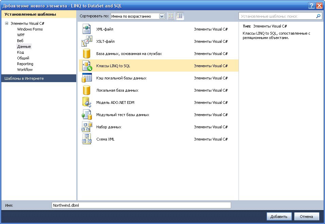Select the XSLT-файл label
This screenshot has height=224, width=325.
point(105,41)
